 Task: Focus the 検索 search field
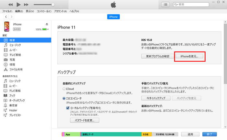click(191, 5)
